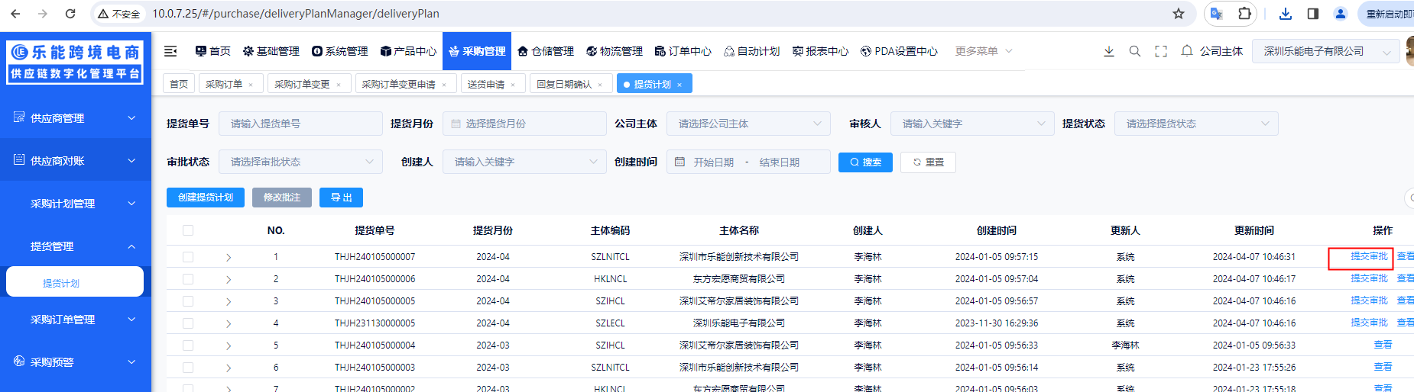The height and width of the screenshot is (392, 1414).
Task: Open notifications bell icon
Action: (x=1187, y=51)
